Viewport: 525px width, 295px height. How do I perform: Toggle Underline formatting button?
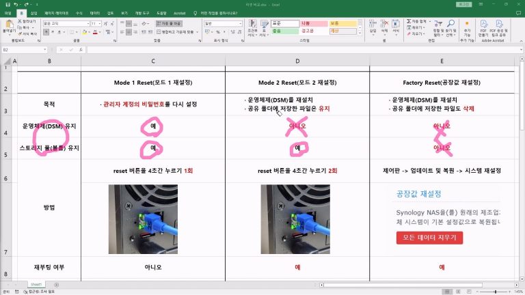[59, 32]
